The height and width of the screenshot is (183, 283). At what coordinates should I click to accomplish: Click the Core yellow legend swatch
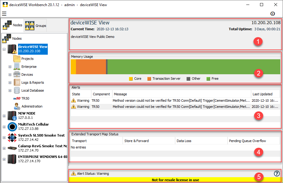click(131, 79)
